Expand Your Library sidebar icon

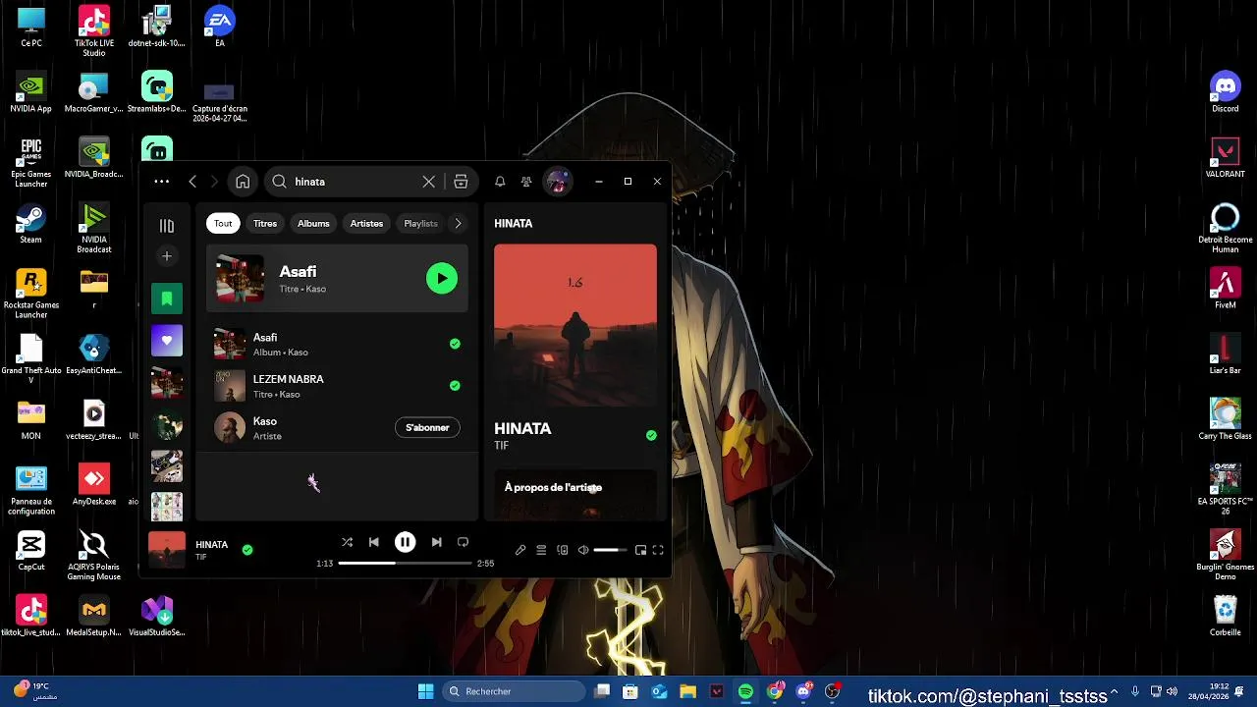coord(167,226)
